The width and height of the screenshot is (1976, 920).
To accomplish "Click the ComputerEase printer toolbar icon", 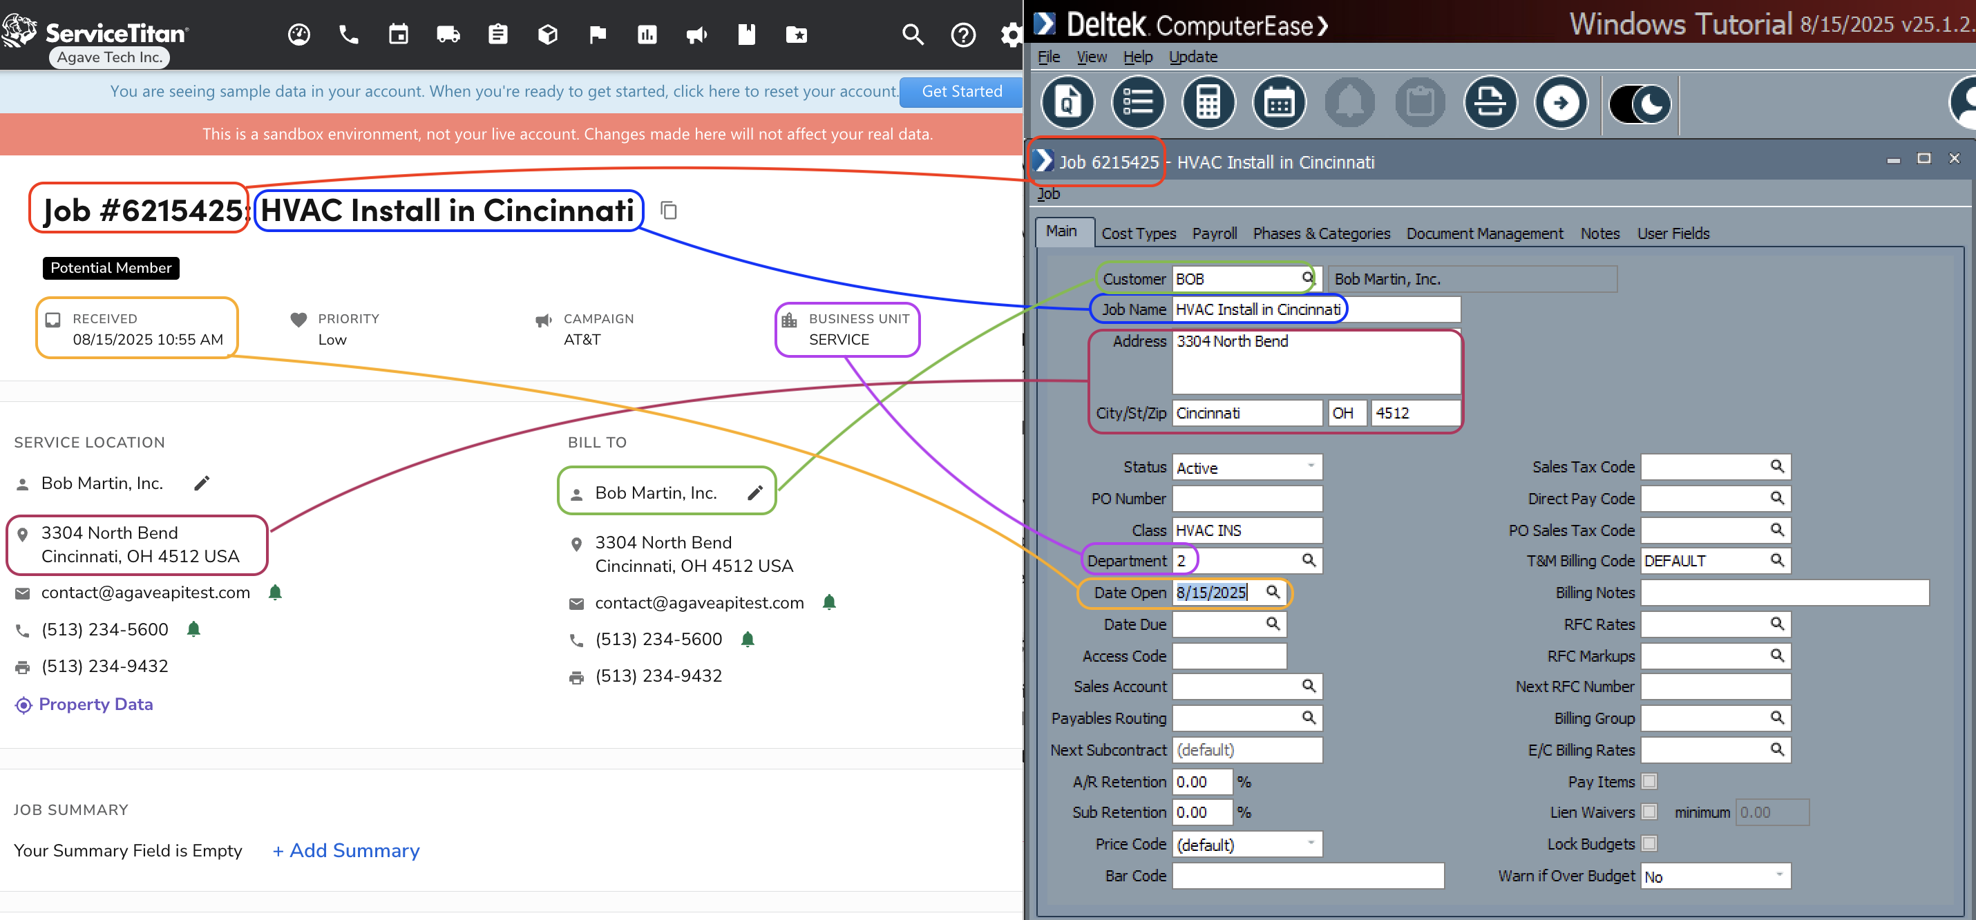I will tap(1490, 102).
